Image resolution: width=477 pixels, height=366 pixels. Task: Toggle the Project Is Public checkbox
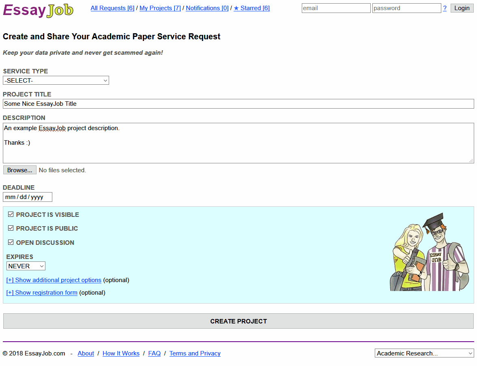11,228
